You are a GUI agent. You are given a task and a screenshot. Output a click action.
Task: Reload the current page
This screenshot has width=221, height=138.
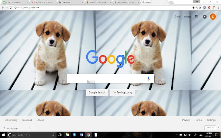11,8
